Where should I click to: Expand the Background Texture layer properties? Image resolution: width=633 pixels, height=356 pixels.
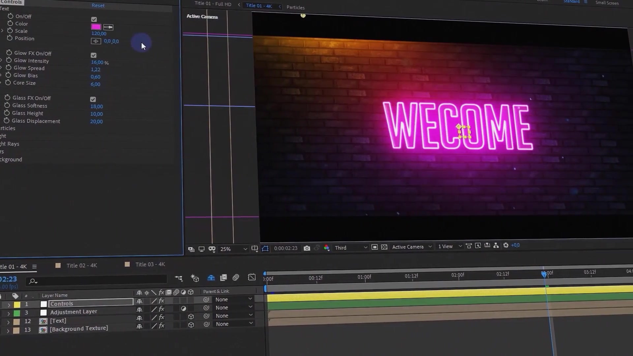(x=8, y=330)
